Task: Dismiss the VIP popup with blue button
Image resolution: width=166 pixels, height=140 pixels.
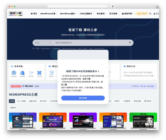Action: (83, 98)
